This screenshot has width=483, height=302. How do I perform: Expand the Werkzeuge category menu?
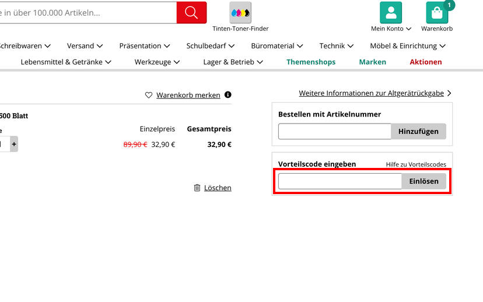[157, 62]
